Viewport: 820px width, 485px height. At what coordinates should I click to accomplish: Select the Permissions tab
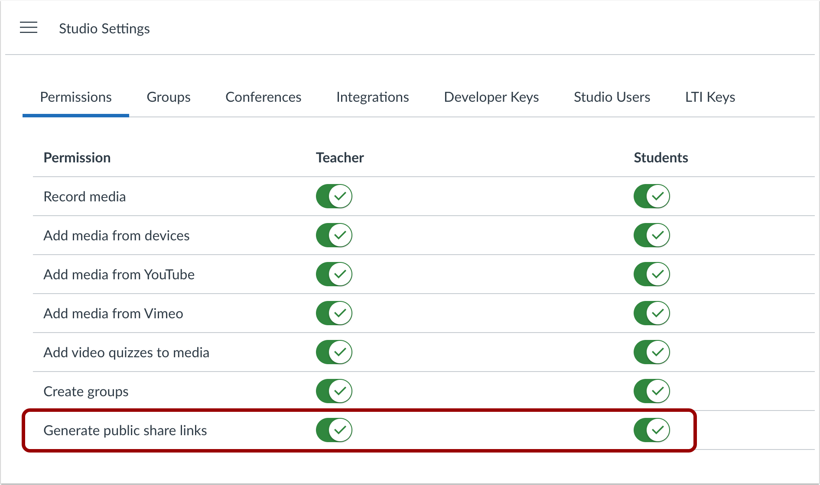(x=76, y=97)
